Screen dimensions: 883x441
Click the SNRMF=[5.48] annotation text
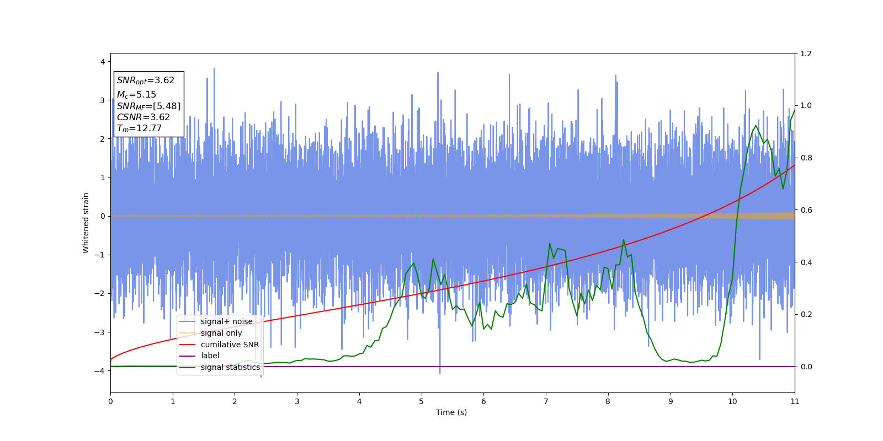click(148, 106)
